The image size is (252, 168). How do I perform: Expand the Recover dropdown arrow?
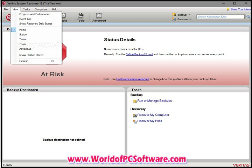(x=190, y=20)
